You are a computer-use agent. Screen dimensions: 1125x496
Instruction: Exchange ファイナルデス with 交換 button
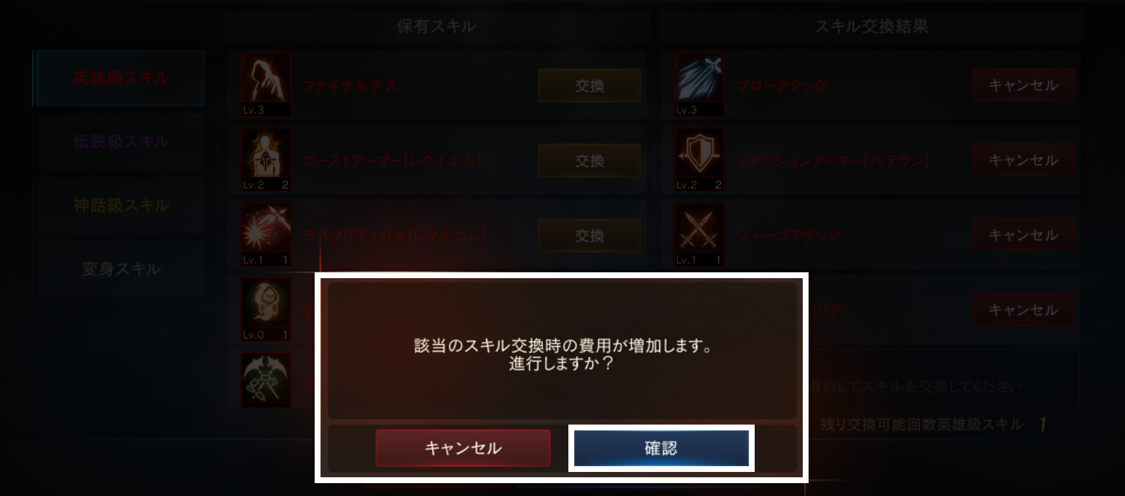pyautogui.click(x=589, y=85)
